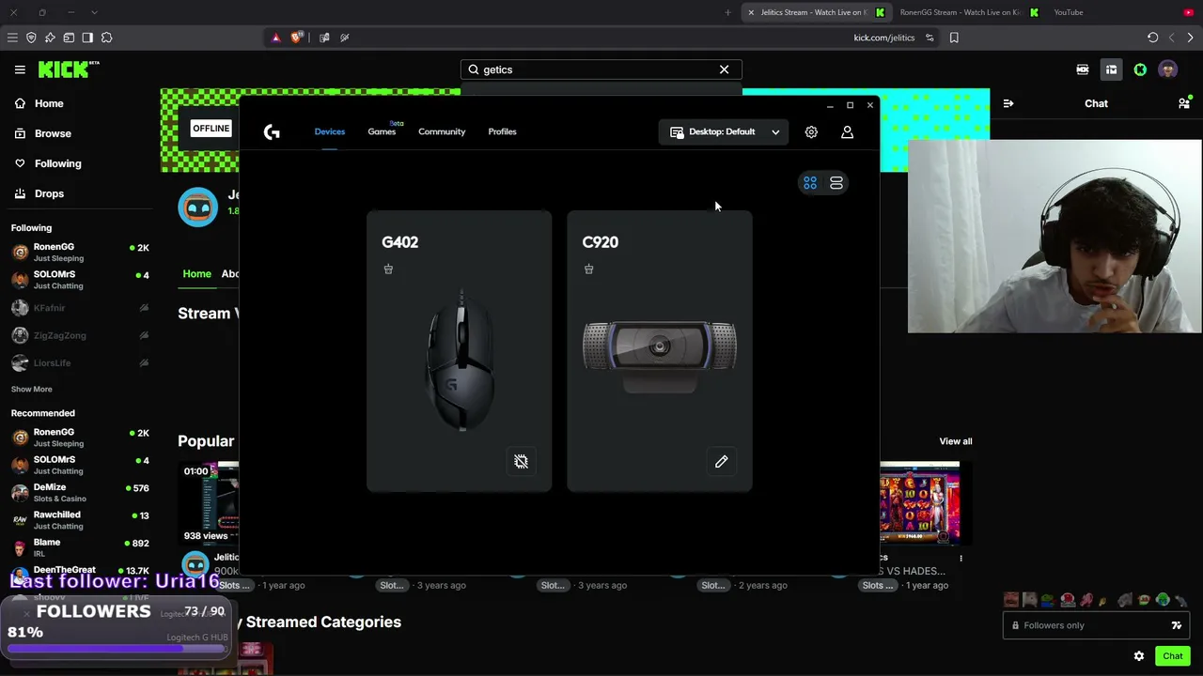Open DeMize in Recommended channels
Screen dimensions: 1203x676
pos(80,493)
